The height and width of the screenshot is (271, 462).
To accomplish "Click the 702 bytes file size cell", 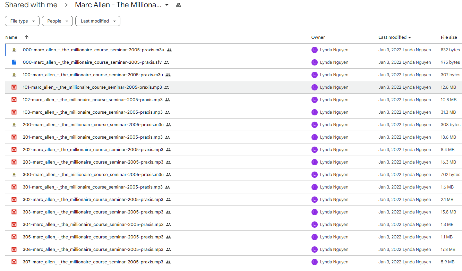I will [x=451, y=175].
